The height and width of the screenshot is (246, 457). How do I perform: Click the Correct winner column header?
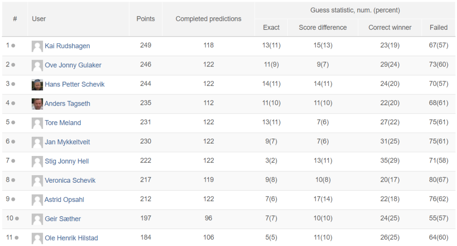[x=390, y=28]
